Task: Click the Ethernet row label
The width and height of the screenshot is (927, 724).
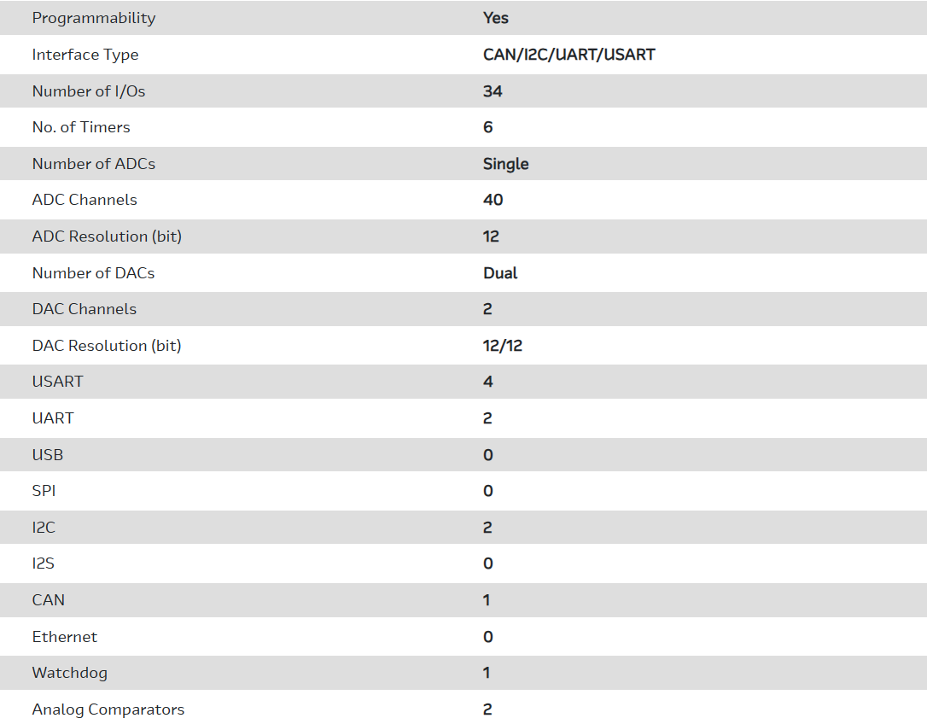Action: 65,637
